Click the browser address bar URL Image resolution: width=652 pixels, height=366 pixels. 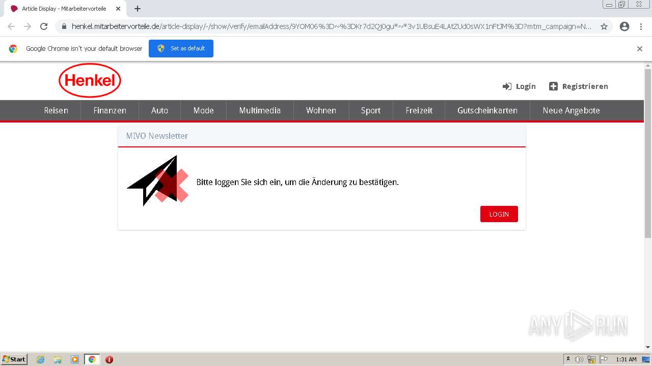(x=332, y=26)
